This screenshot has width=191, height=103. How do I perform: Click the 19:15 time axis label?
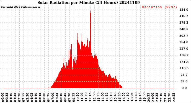click(140, 98)
